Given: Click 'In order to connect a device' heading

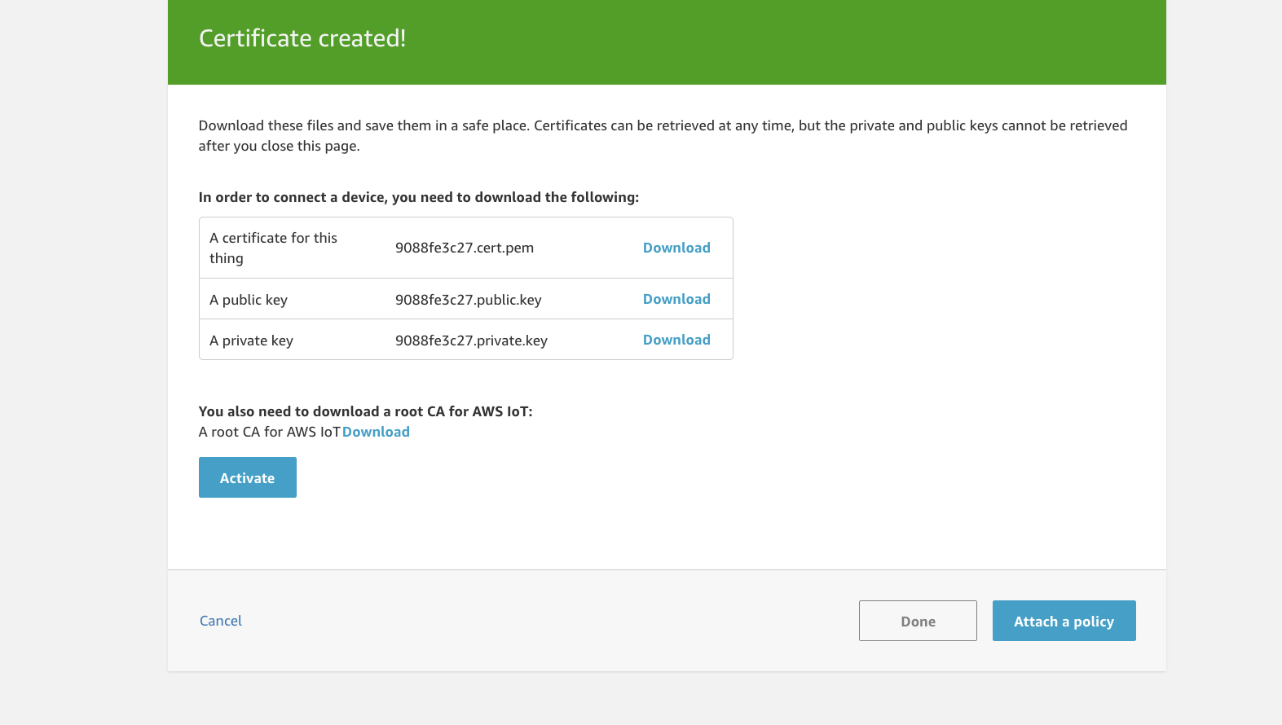Looking at the screenshot, I should (419, 197).
